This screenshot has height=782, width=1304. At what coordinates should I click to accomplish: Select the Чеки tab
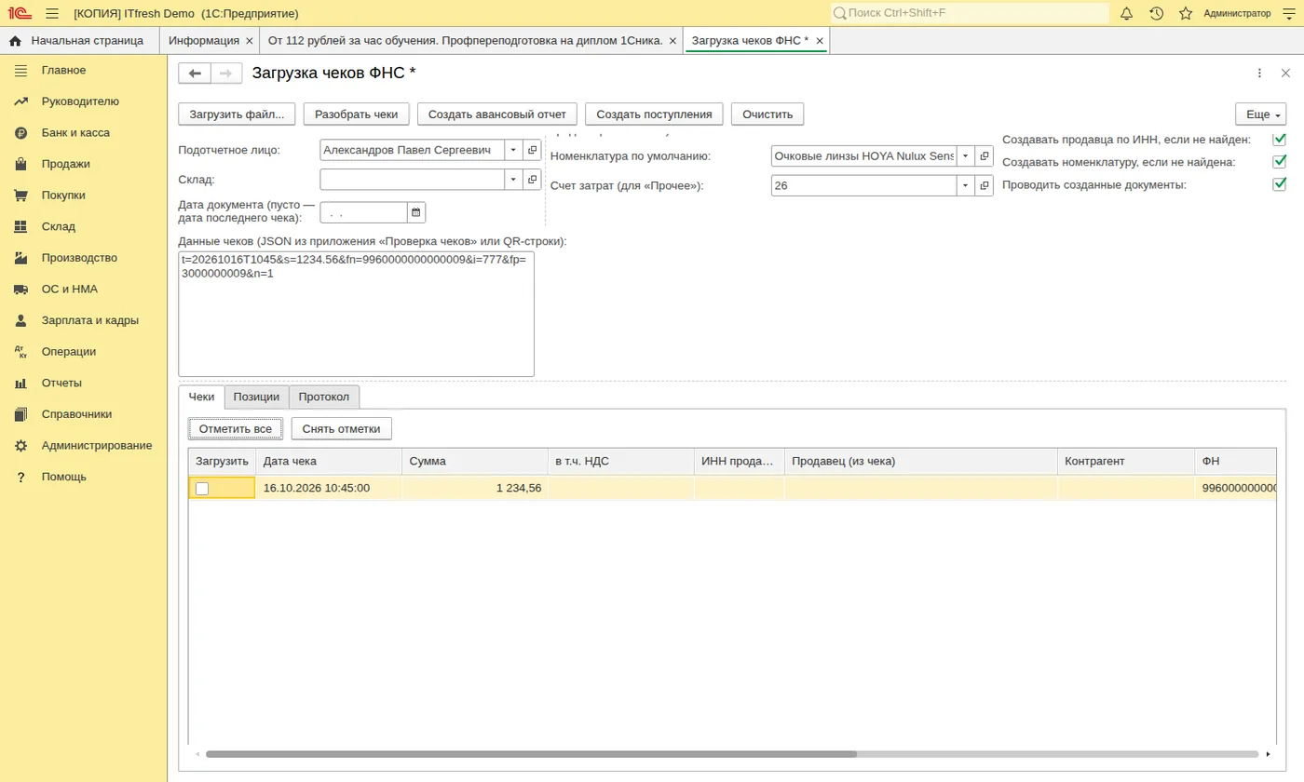click(201, 397)
